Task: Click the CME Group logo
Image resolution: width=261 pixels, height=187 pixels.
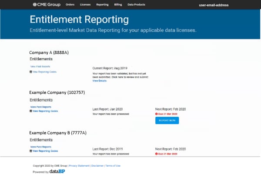Action: click(x=47, y=4)
